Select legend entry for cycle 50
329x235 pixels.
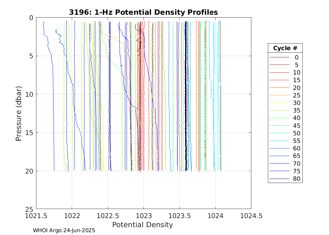(x=285, y=133)
